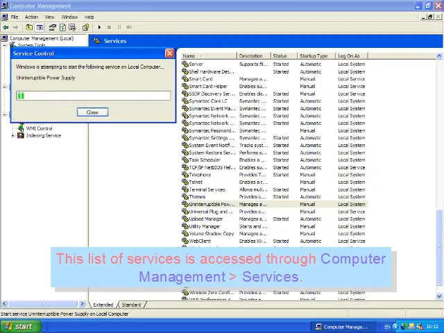
Task: Click the Back arrow toolbar icon
Action: [x=6, y=27]
